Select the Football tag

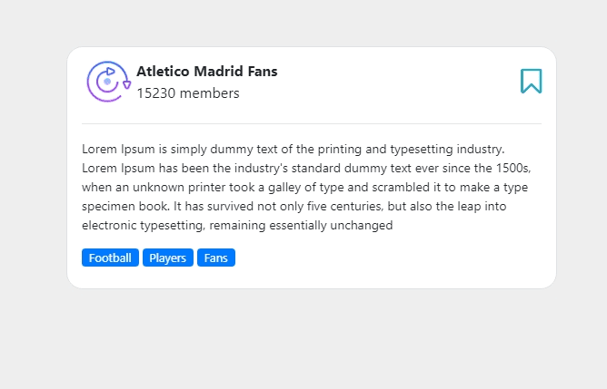coord(111,258)
